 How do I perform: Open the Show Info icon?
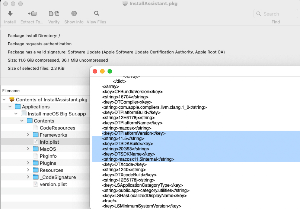[x=74, y=13]
